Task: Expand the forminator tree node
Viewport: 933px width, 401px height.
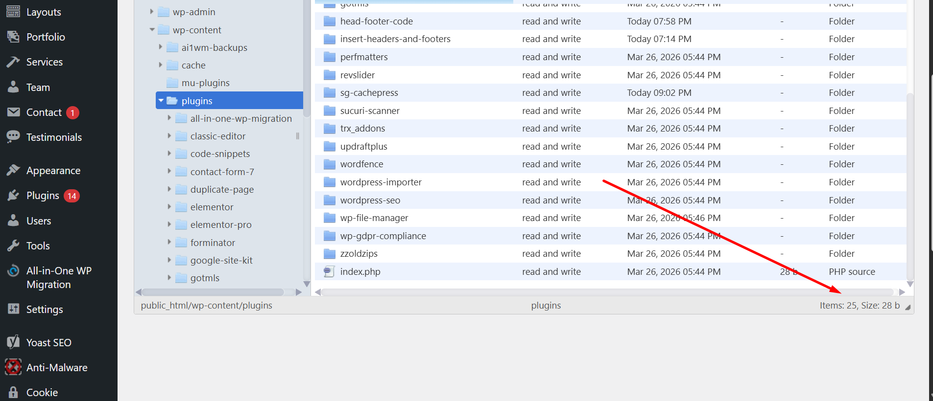Action: 169,242
